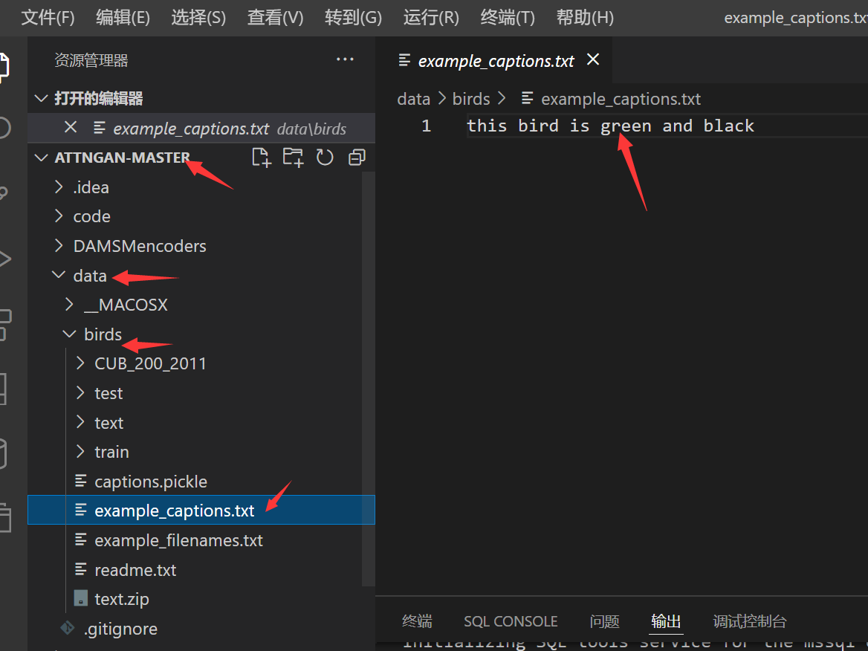
Task: Open the 终端(T) menu
Action: (508, 18)
